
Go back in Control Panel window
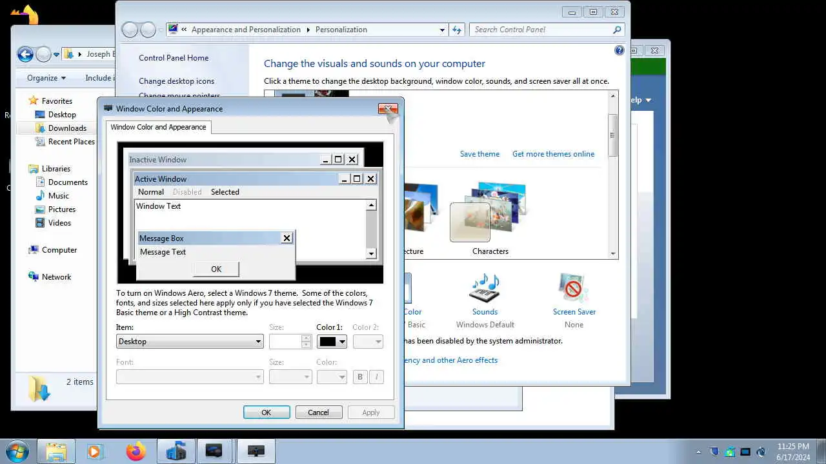click(130, 30)
